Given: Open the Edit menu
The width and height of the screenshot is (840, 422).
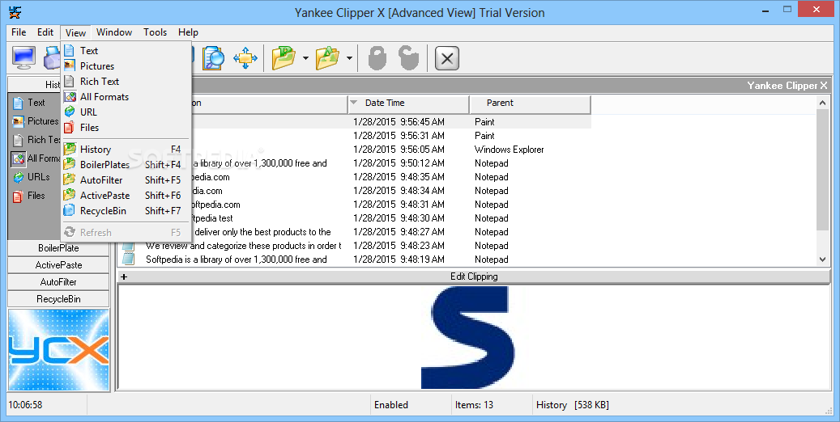Looking at the screenshot, I should tap(45, 32).
